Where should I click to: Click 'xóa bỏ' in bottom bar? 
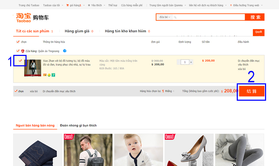click(x=34, y=91)
